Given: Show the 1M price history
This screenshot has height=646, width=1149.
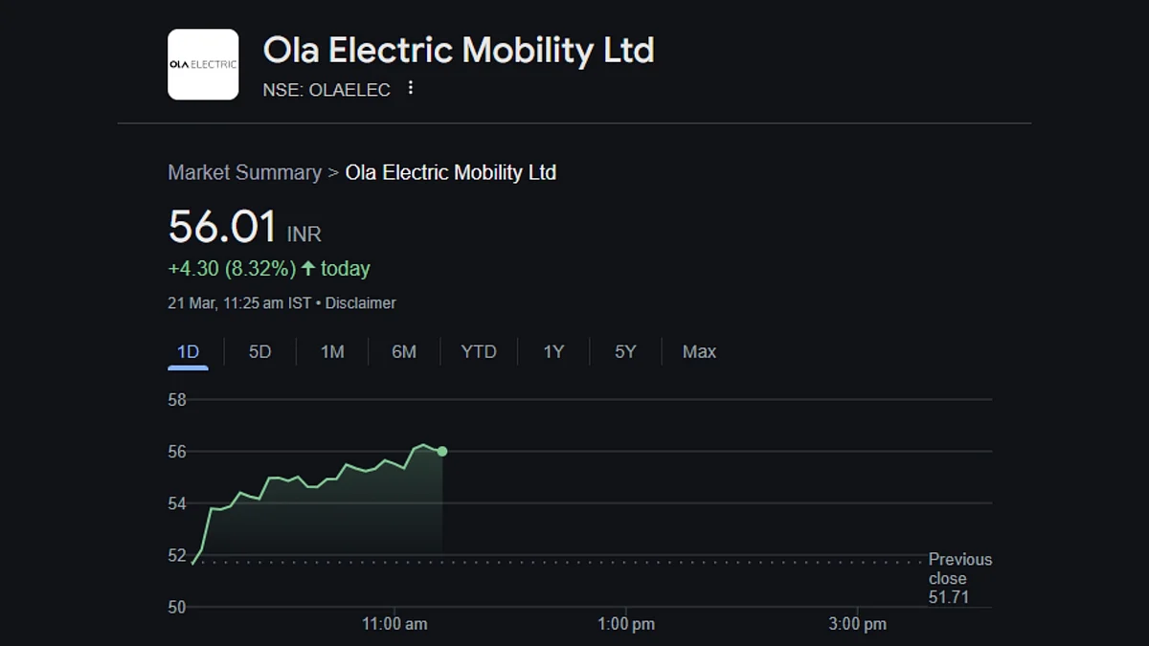Looking at the screenshot, I should click(332, 352).
